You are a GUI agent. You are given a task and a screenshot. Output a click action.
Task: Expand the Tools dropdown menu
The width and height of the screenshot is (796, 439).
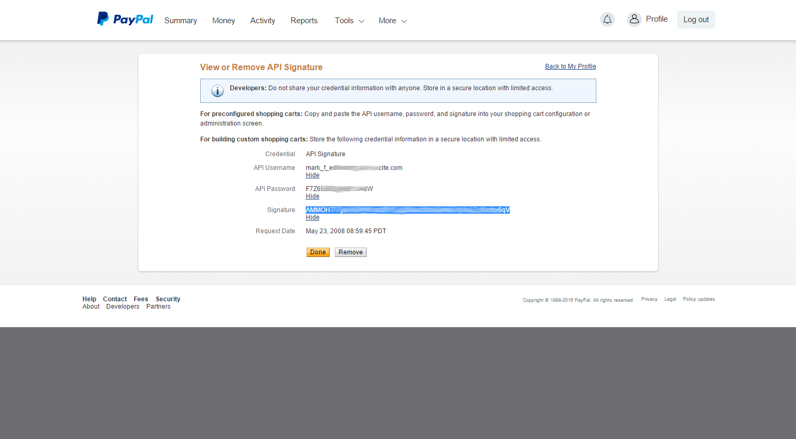tap(350, 21)
